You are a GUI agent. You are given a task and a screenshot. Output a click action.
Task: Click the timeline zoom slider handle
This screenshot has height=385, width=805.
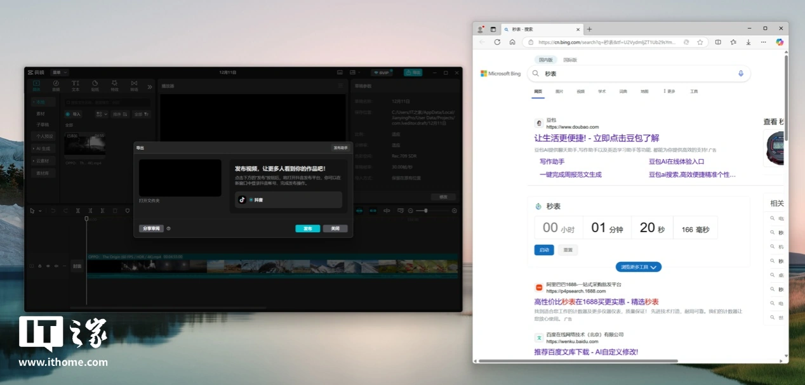(426, 211)
